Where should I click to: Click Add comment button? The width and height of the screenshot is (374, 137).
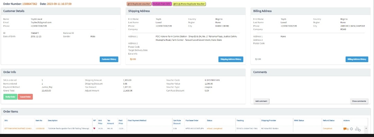click(x=261, y=101)
